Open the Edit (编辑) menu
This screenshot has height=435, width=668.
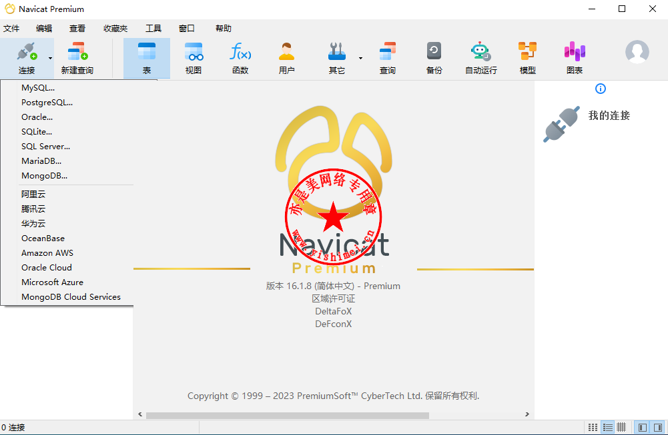(44, 29)
